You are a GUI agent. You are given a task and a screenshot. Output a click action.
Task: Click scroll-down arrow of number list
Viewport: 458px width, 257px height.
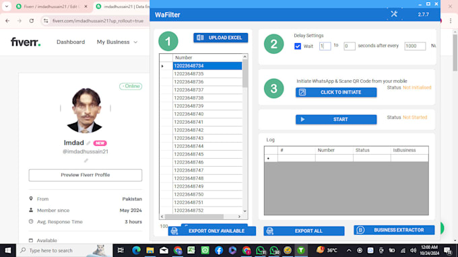click(244, 211)
